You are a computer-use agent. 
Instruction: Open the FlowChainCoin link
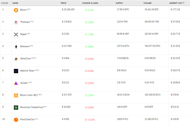tap(28, 119)
